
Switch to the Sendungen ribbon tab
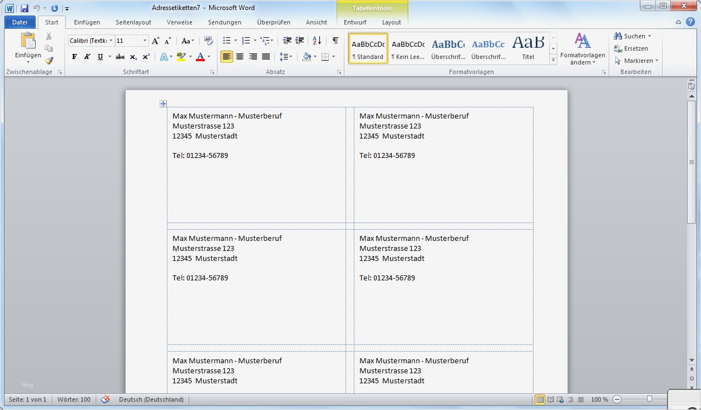click(225, 22)
